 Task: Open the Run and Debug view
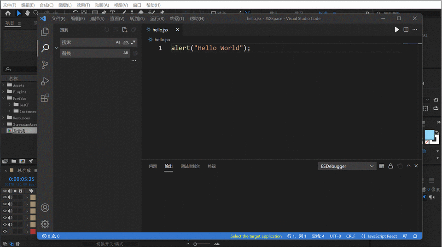[x=45, y=81]
